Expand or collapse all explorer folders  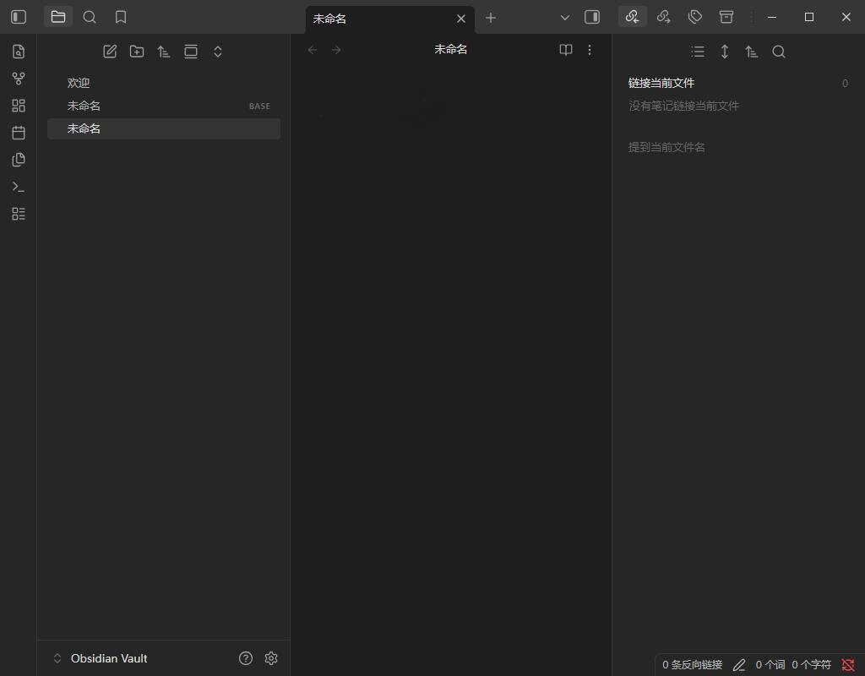(218, 52)
